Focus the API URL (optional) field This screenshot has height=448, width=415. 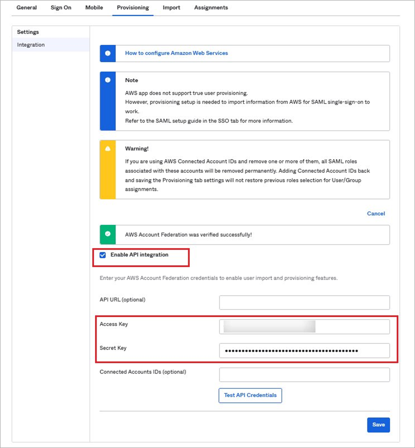[304, 303]
